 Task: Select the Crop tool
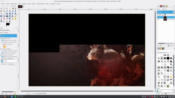[x=4, y=14]
